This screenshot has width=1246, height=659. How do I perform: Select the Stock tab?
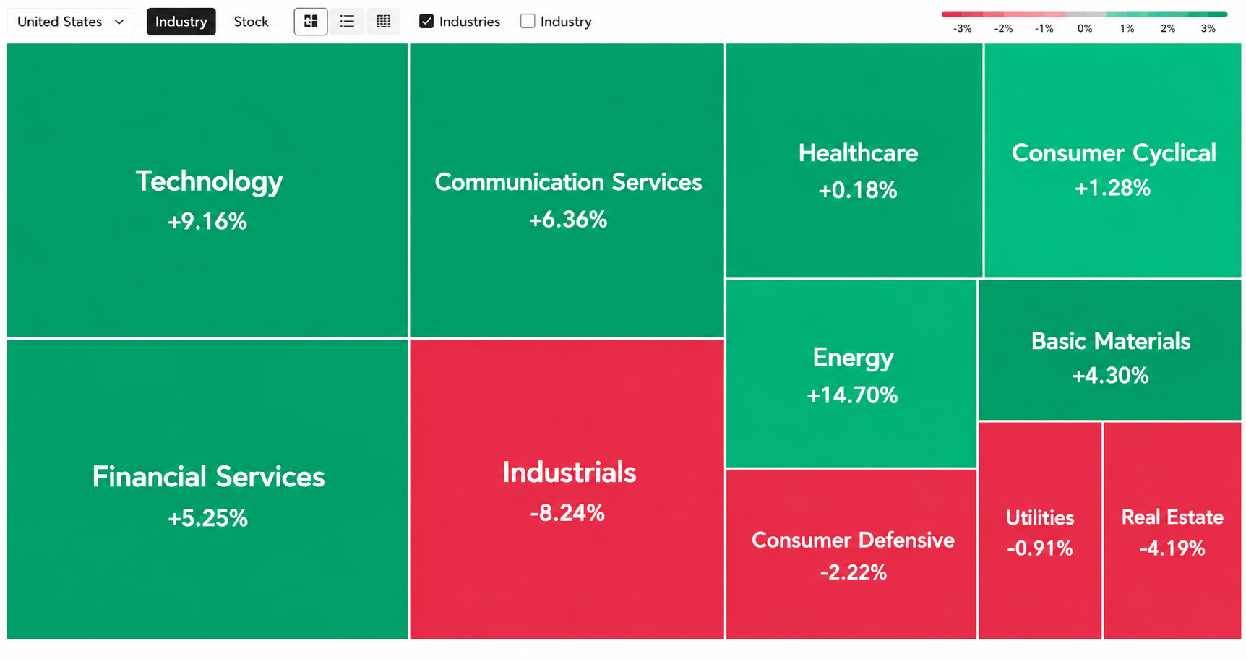[252, 22]
